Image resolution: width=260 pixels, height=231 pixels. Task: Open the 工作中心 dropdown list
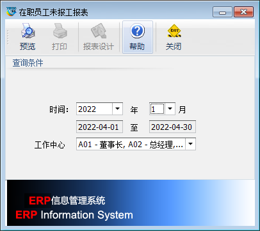pyautogui.click(x=190, y=144)
